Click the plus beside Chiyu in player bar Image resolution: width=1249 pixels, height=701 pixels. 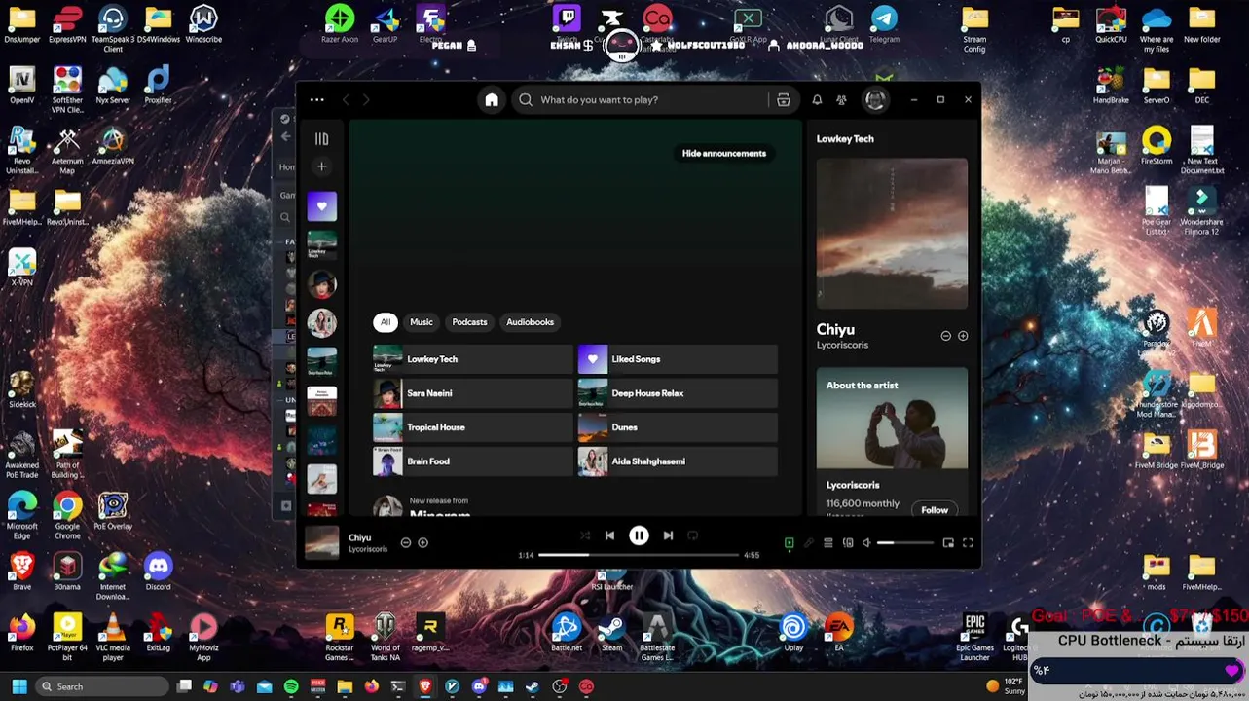pos(422,542)
